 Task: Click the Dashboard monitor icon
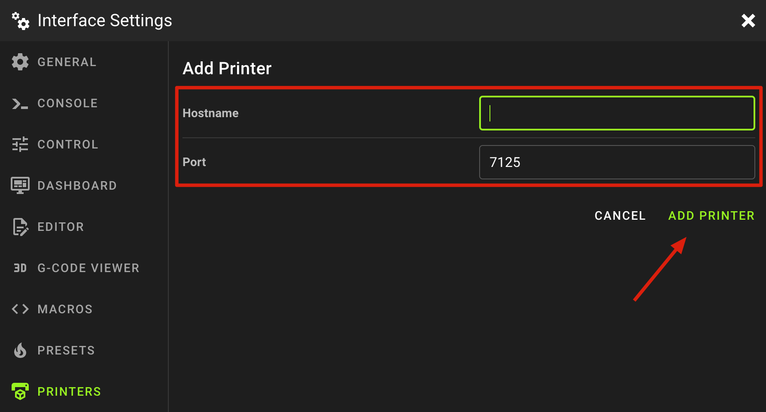point(20,185)
